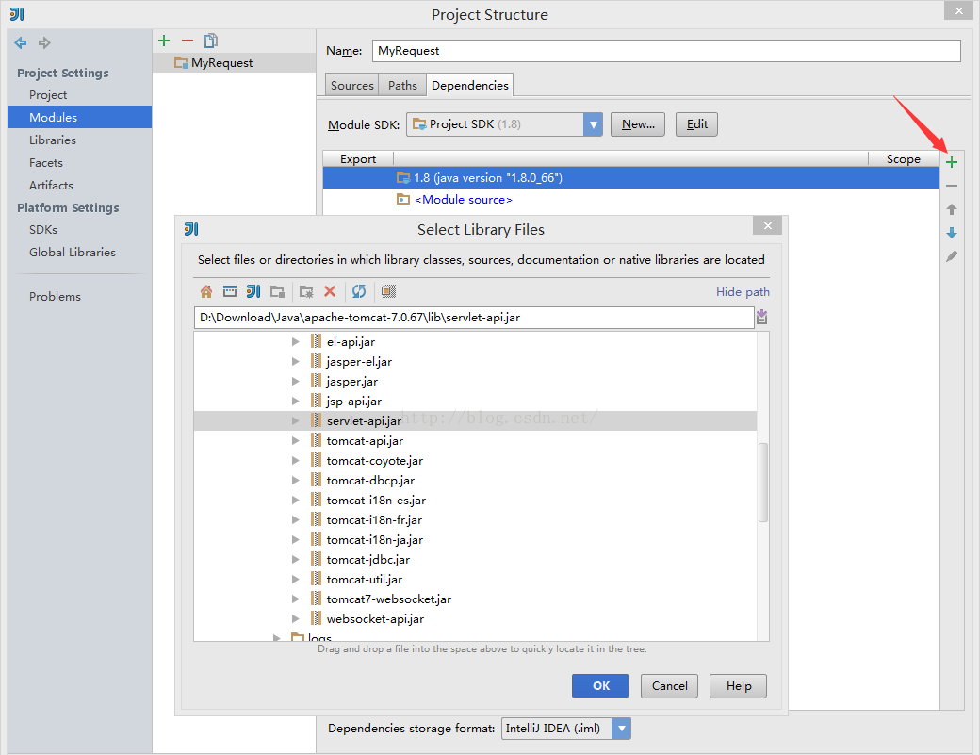The height and width of the screenshot is (755, 980).
Task: Switch to the Dependencies tab
Action: coord(470,85)
